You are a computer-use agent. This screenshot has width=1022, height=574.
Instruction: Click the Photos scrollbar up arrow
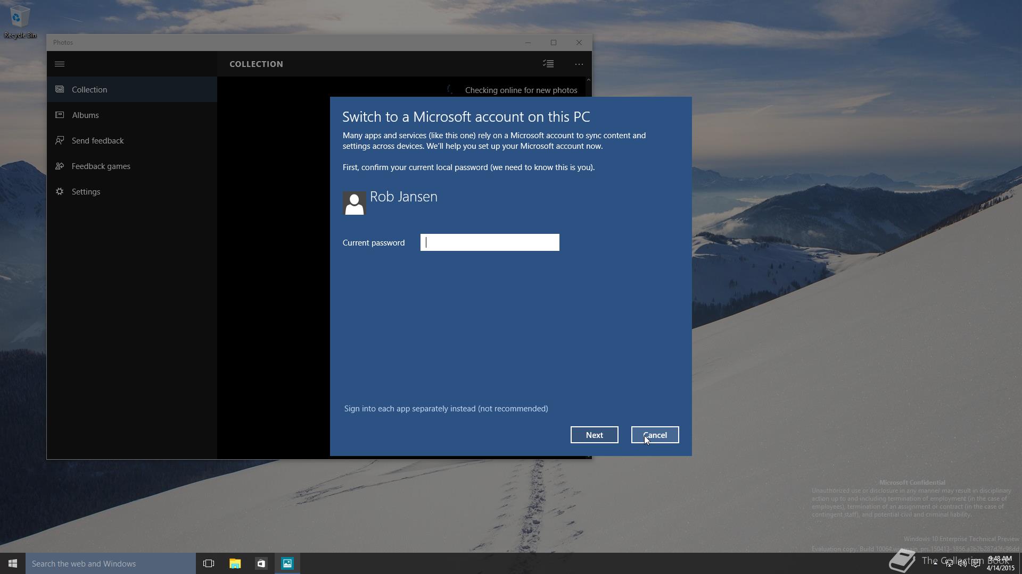[x=588, y=80]
